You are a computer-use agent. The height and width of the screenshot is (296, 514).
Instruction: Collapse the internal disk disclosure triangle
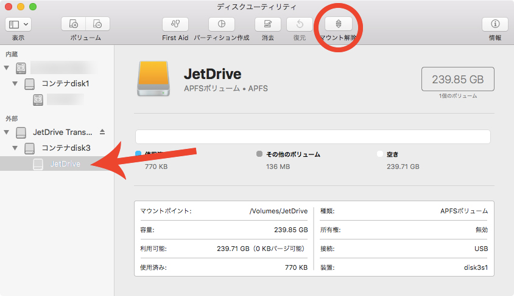coord(7,67)
